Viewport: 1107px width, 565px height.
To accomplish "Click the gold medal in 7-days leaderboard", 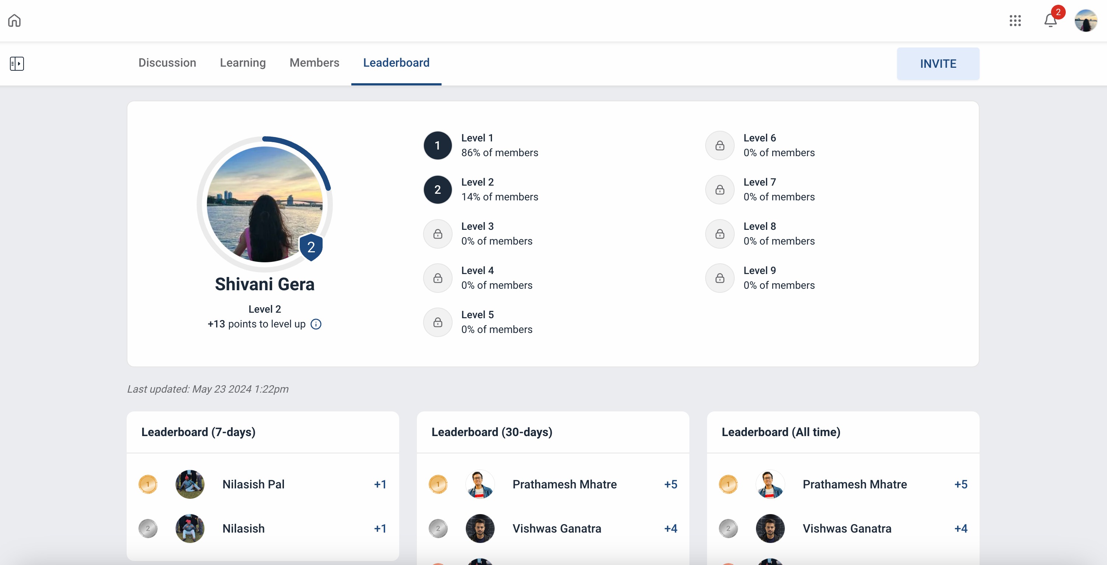I will click(x=148, y=484).
